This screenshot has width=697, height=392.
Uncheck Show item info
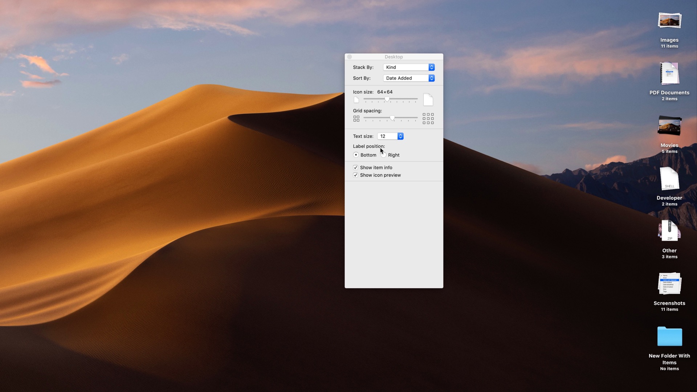355,167
